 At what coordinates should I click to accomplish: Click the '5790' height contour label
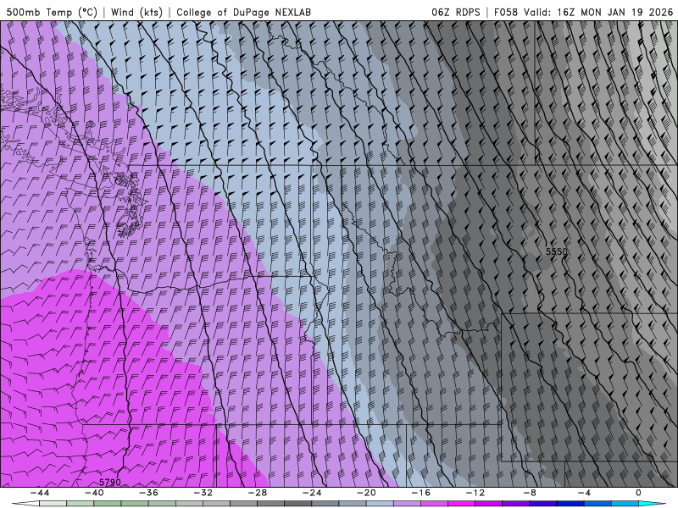coord(110,482)
